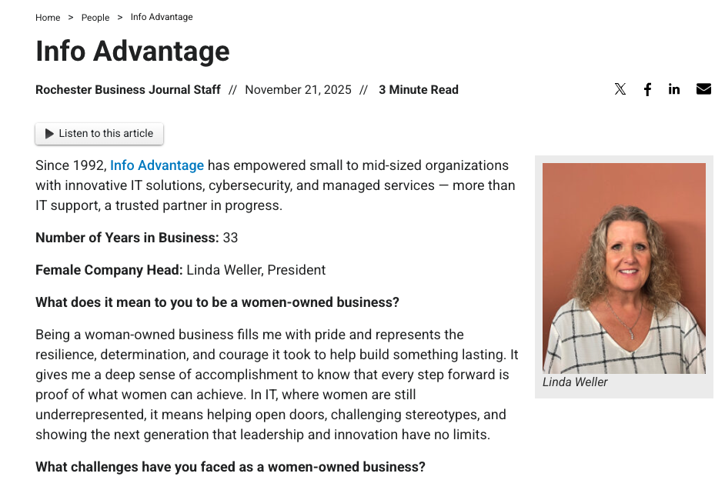Click the large "Info Advantage" article headline
Image resolution: width=725 pixels, height=480 pixels.
click(132, 52)
